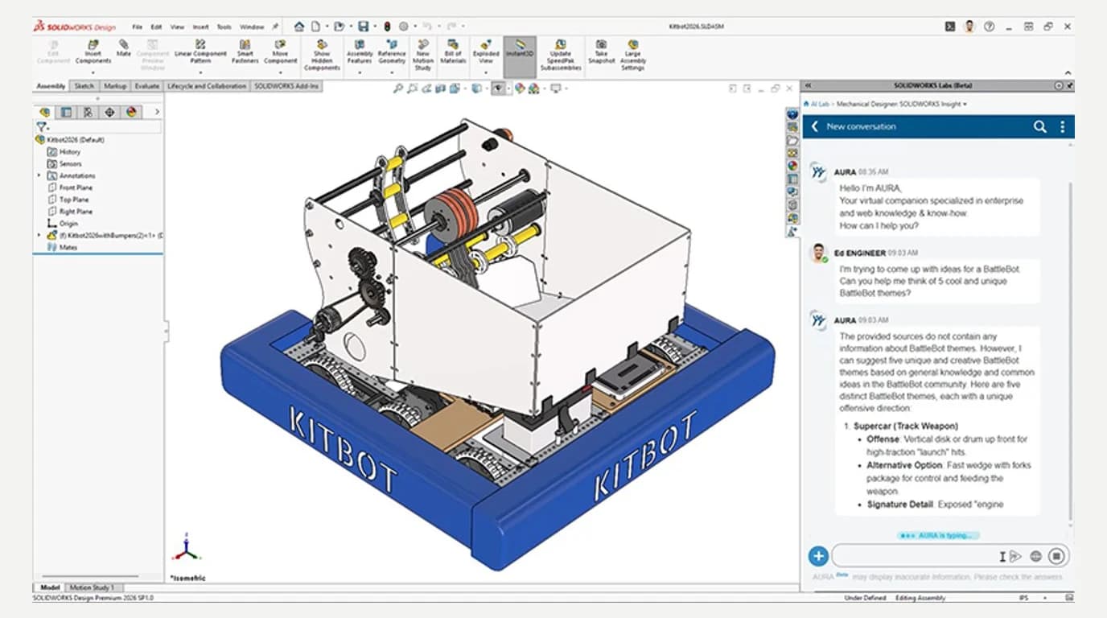
Task: Expand more FeatureManager tabs chevron
Action: point(157,112)
